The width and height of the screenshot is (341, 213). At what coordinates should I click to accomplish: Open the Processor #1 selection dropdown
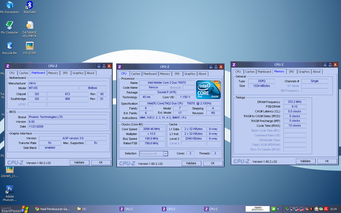point(153,153)
